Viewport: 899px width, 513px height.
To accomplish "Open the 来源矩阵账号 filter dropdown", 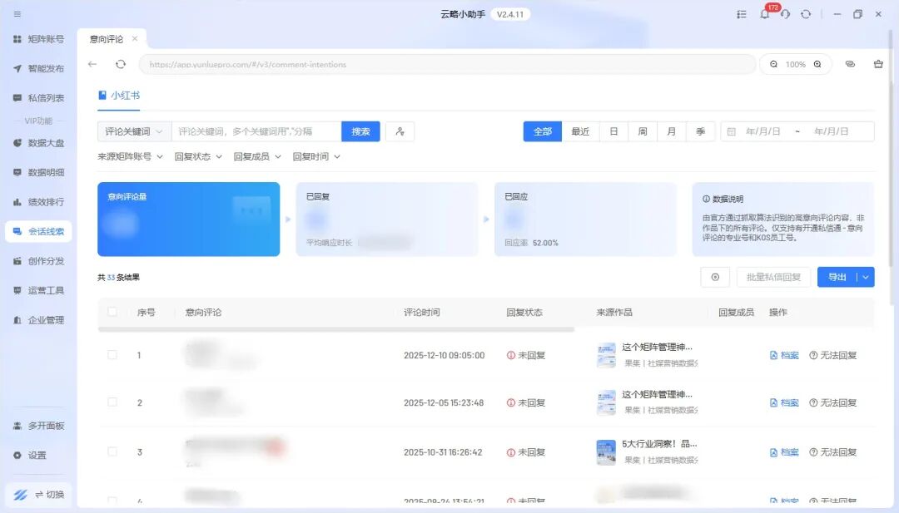I will [130, 156].
